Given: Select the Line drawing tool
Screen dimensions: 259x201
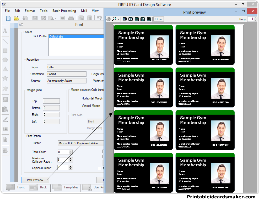Looking at the screenshot, I should [x=5, y=41].
